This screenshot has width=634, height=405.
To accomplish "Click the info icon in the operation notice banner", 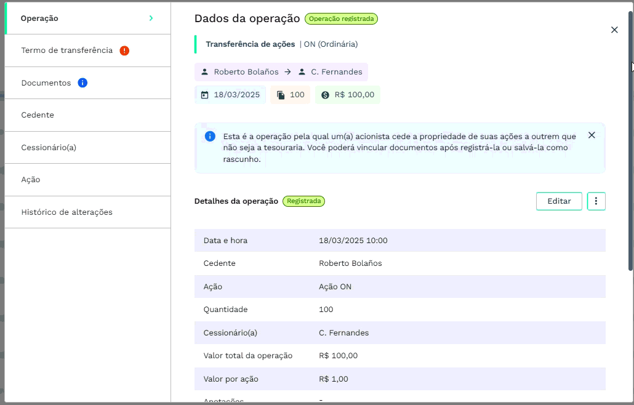I will pos(209,136).
